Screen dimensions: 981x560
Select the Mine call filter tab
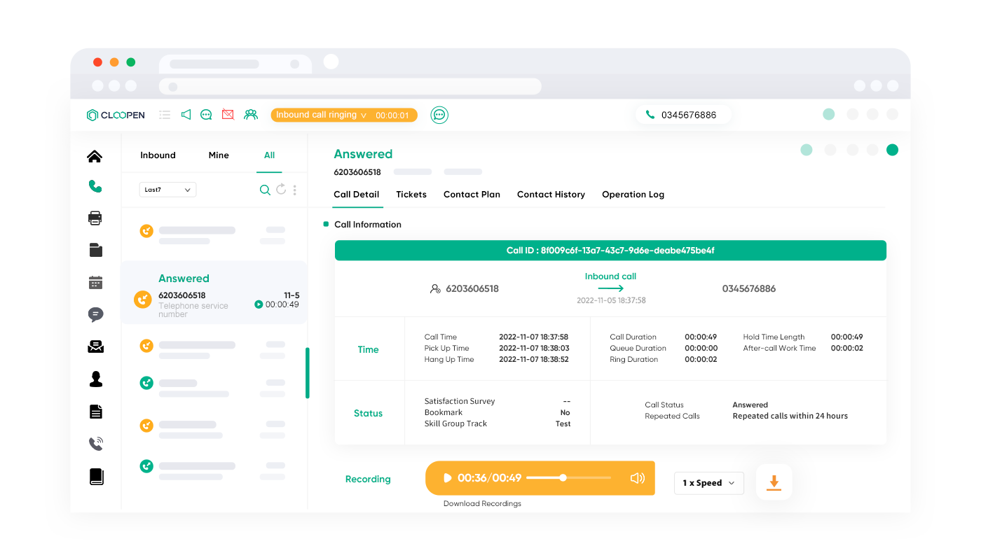click(x=219, y=155)
